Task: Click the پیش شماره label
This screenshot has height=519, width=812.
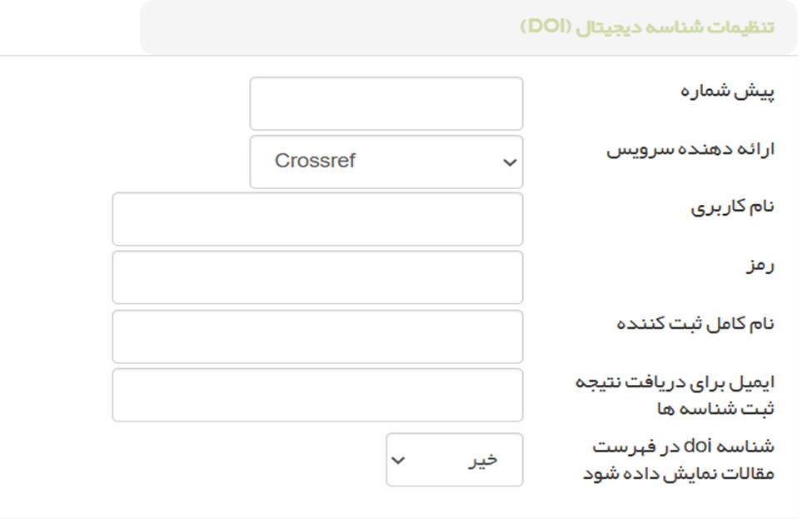Action: pyautogui.click(x=727, y=91)
